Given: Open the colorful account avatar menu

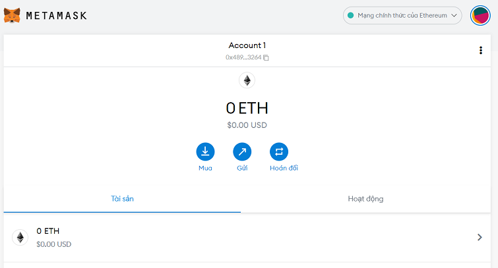Looking at the screenshot, I should tap(480, 16).
